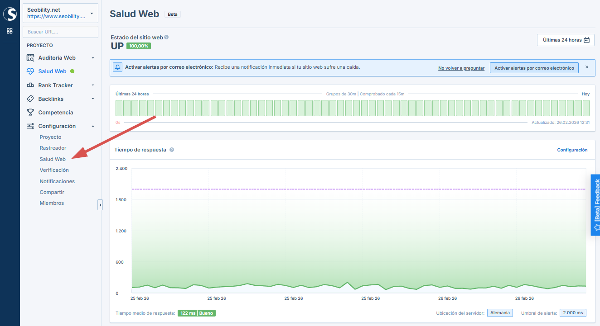Image resolution: width=600 pixels, height=326 pixels.
Task: Click Activar alertas por correo electrónico button
Action: coord(534,68)
